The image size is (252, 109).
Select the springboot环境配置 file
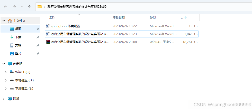(x=65, y=26)
